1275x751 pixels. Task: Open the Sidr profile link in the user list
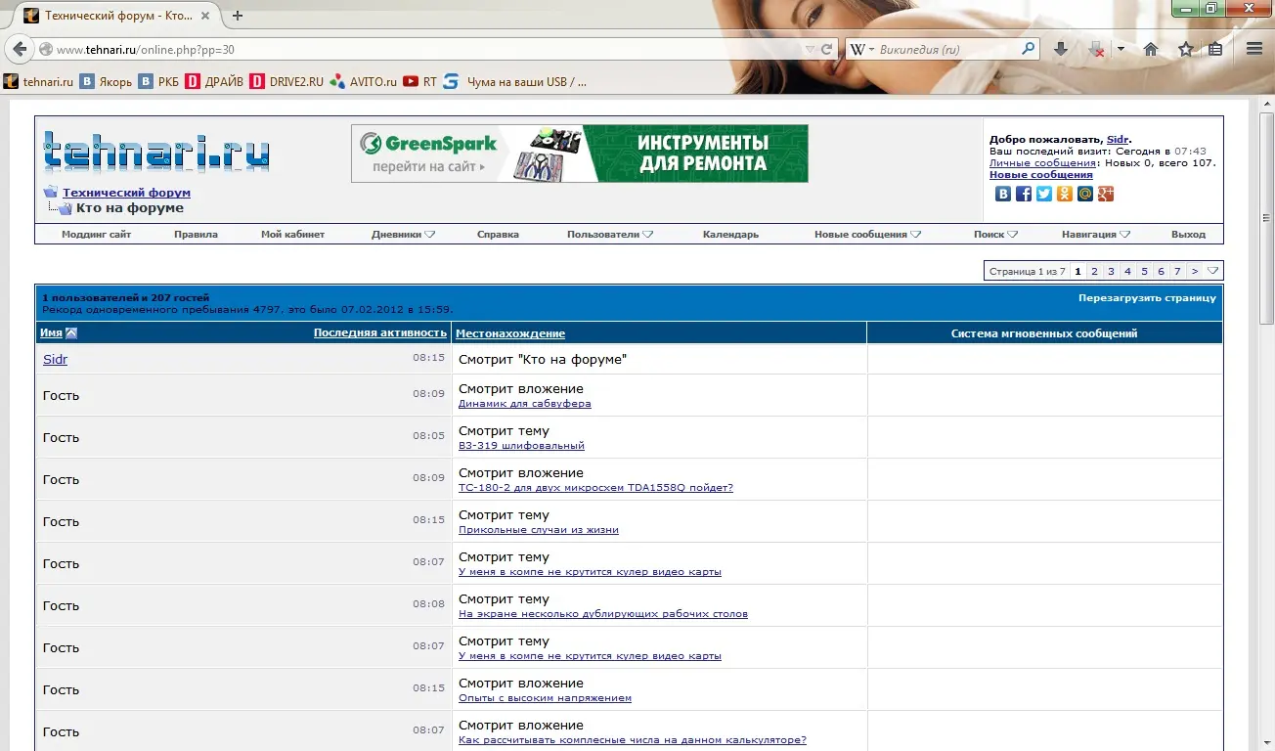pyautogui.click(x=55, y=359)
